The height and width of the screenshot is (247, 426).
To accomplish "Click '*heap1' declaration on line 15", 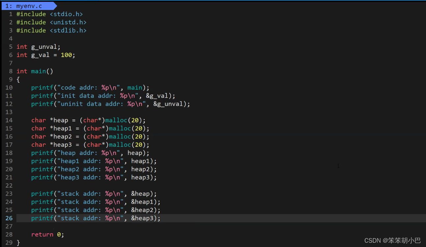I will coord(61,129).
